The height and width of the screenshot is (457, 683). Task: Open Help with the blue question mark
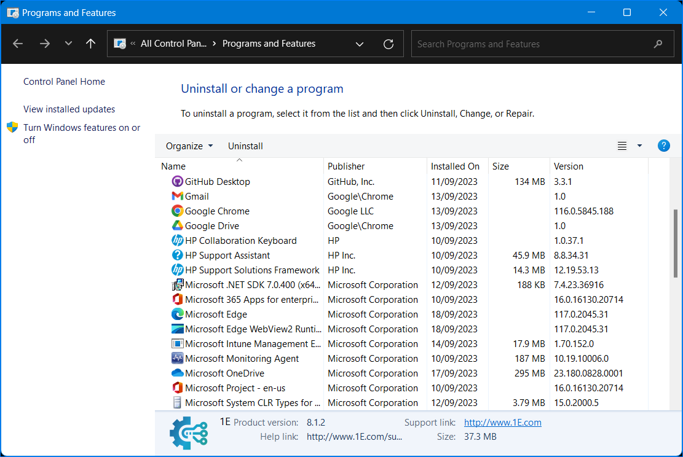(x=663, y=146)
